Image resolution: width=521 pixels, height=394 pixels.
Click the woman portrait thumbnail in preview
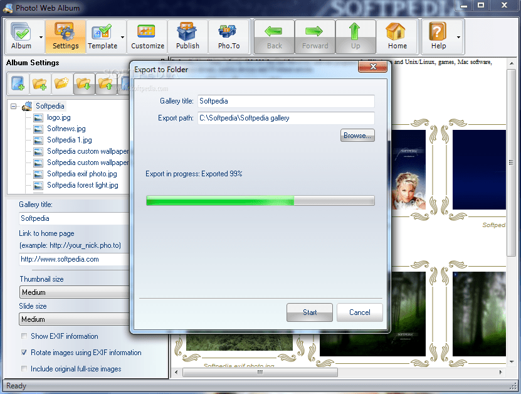point(409,170)
